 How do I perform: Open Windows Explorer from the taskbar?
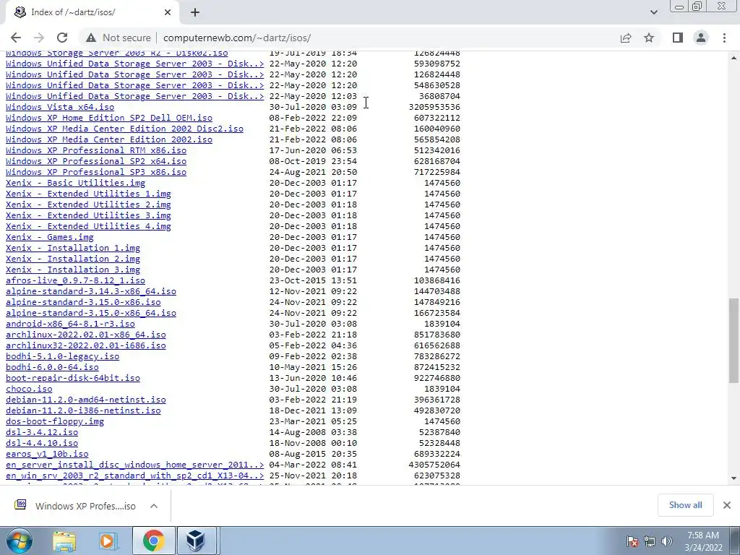pos(64,541)
